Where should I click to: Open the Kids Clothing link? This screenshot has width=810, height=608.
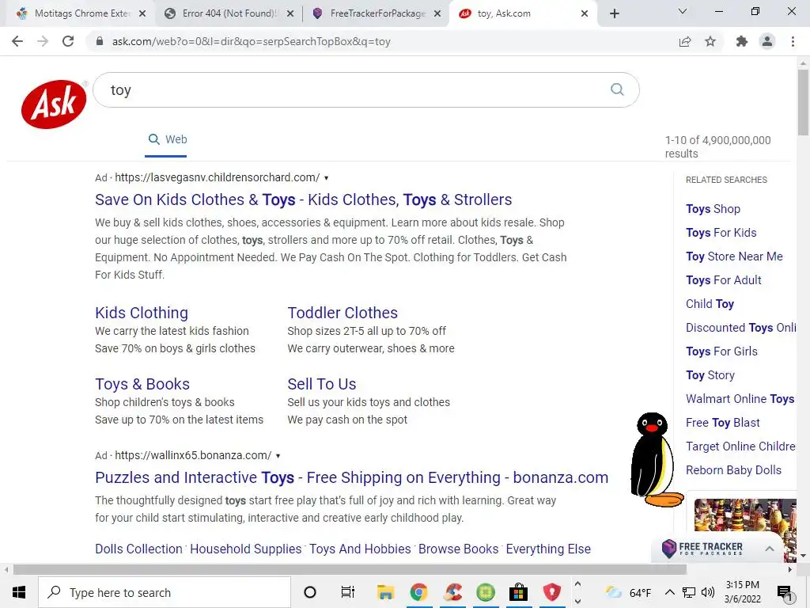click(142, 313)
